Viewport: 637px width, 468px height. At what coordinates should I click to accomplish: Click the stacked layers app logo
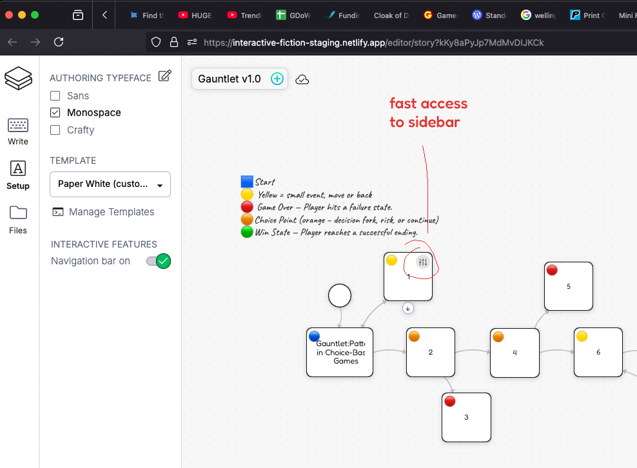(18, 78)
